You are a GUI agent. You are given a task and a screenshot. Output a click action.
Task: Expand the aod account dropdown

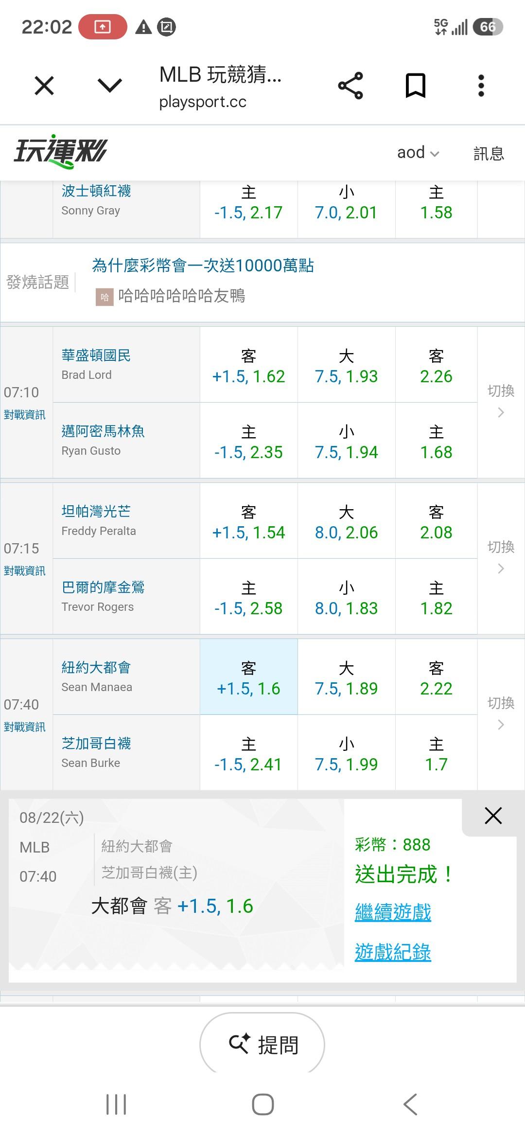(x=418, y=153)
